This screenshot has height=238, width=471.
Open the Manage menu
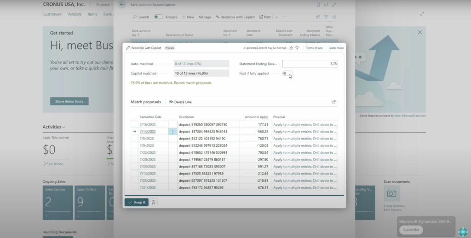pyautogui.click(x=205, y=17)
